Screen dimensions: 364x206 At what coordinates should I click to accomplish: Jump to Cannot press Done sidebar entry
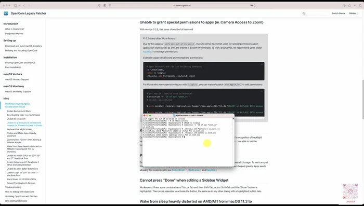click(24, 141)
